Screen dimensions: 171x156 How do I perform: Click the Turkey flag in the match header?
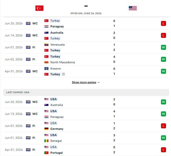39,8
